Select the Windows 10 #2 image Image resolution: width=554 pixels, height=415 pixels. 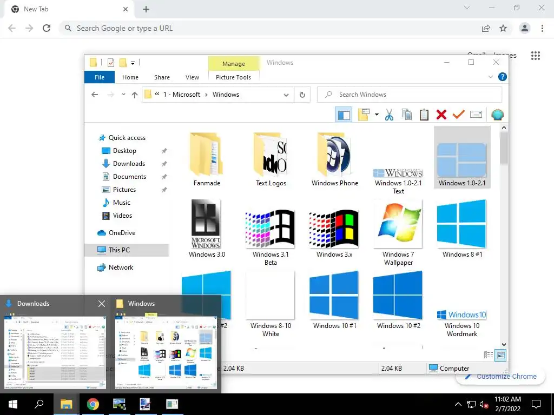pyautogui.click(x=398, y=300)
